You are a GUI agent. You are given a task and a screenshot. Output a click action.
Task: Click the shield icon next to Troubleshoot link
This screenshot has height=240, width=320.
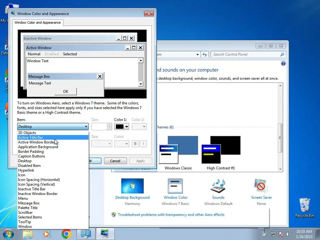(114, 215)
